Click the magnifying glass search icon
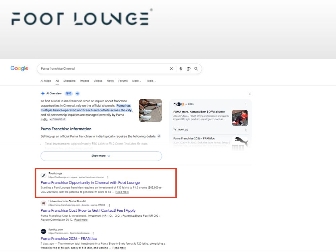Screen dimensions: 336x252 coord(196,69)
